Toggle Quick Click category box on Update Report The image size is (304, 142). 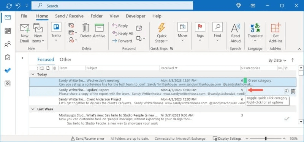(x=245, y=90)
